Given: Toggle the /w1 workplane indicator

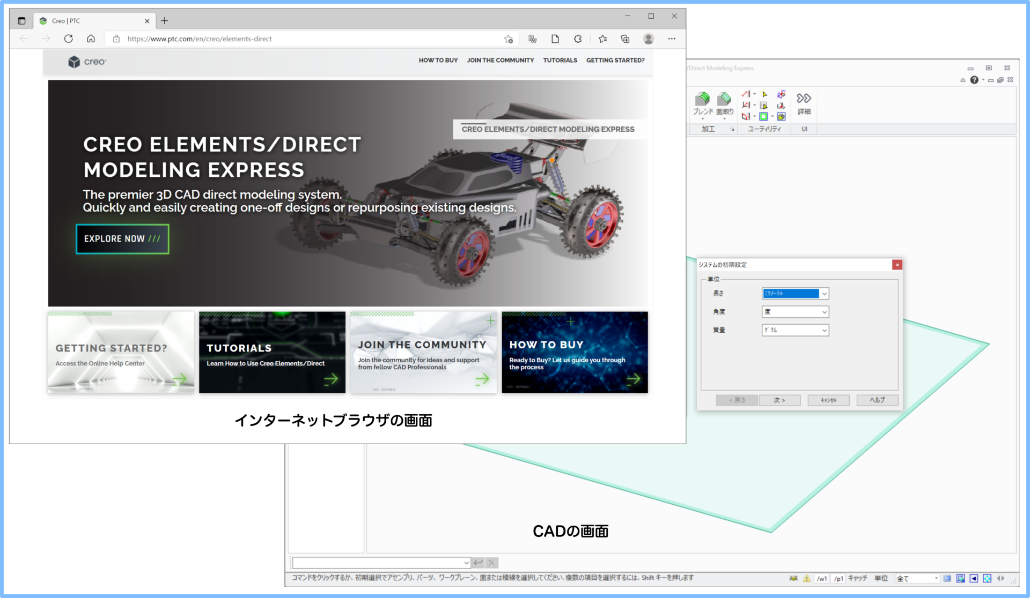Looking at the screenshot, I should click(822, 579).
